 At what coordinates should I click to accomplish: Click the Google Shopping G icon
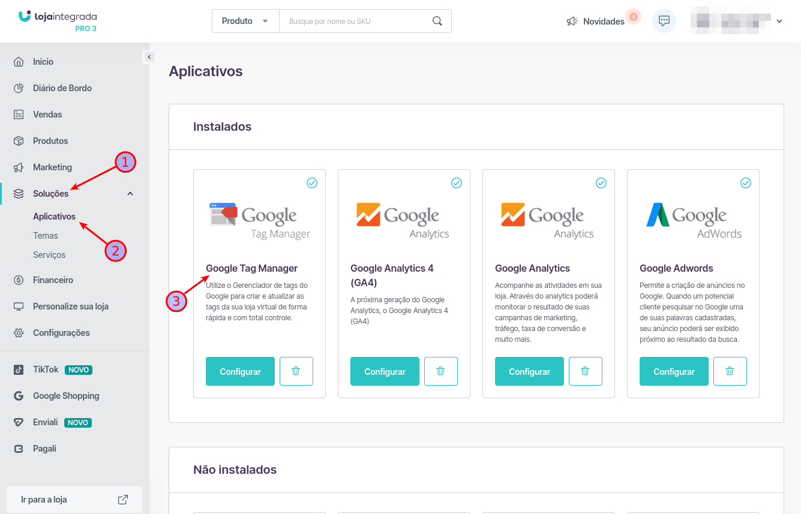point(19,396)
